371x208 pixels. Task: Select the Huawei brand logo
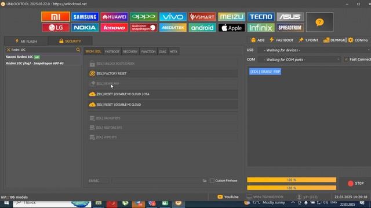click(114, 17)
